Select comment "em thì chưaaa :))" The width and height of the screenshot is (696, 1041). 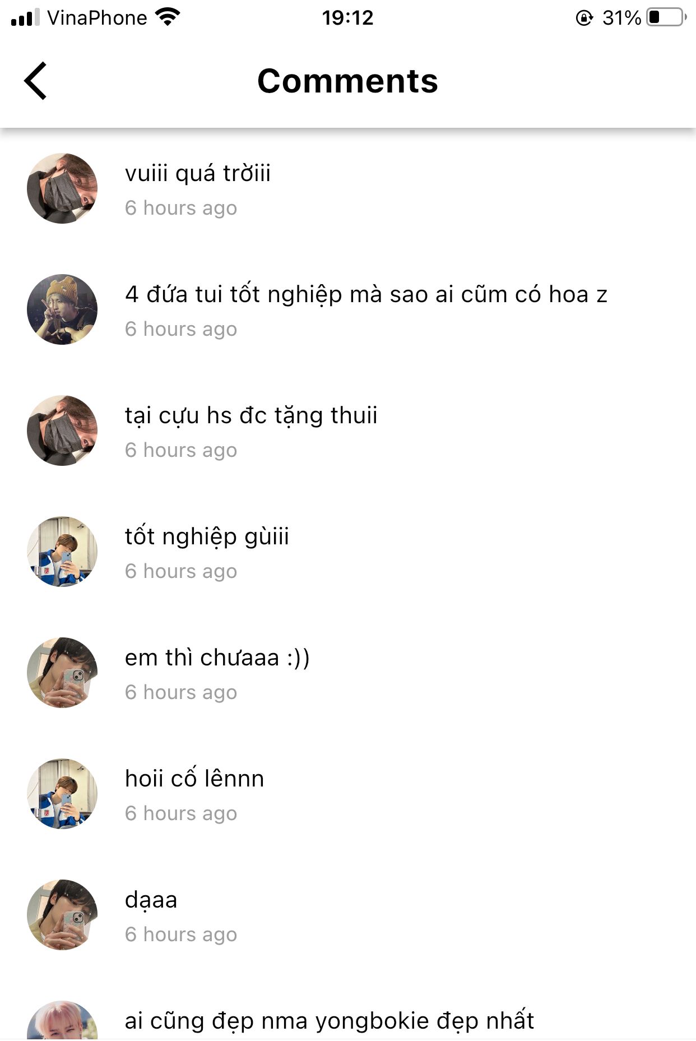tap(217, 658)
